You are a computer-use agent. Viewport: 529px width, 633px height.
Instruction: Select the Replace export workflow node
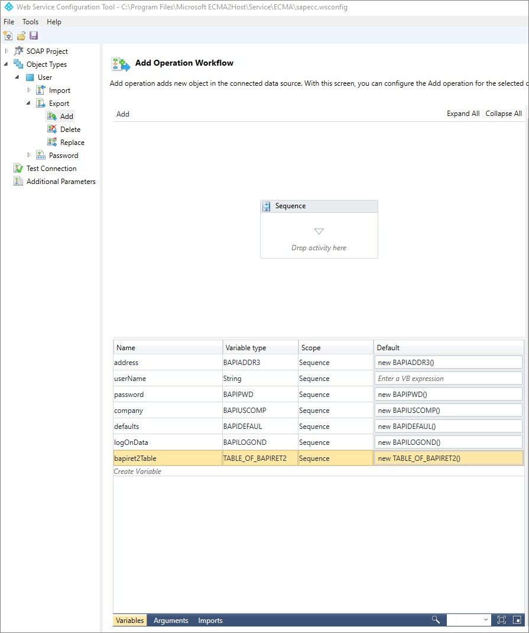72,143
